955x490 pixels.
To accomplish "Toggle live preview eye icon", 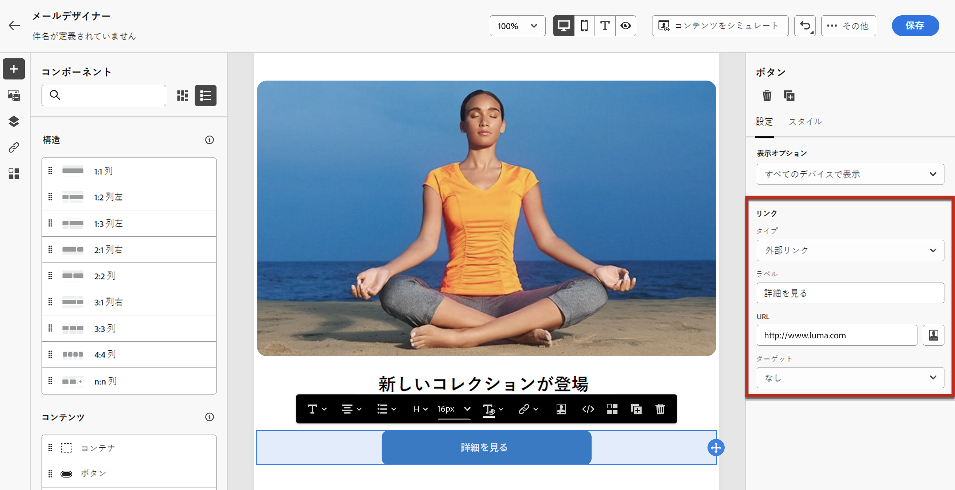I will point(625,26).
